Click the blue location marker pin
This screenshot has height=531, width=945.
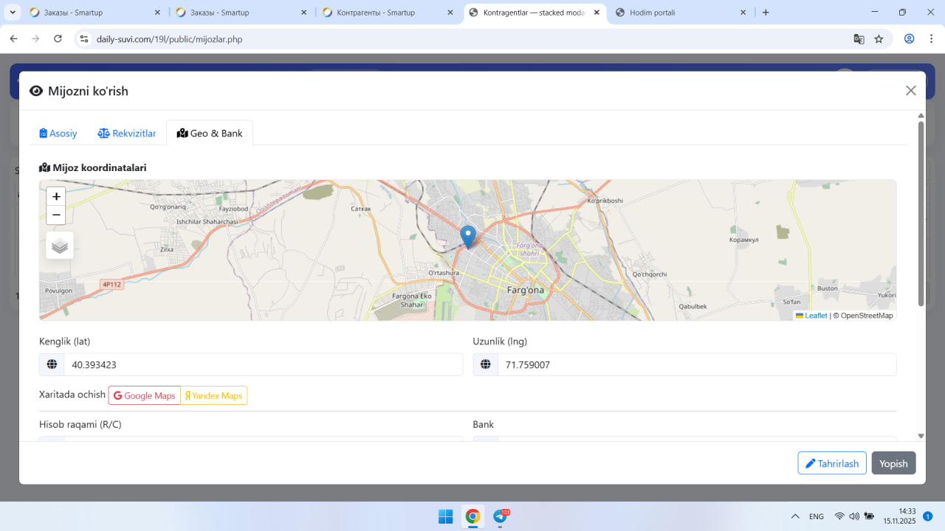click(468, 236)
